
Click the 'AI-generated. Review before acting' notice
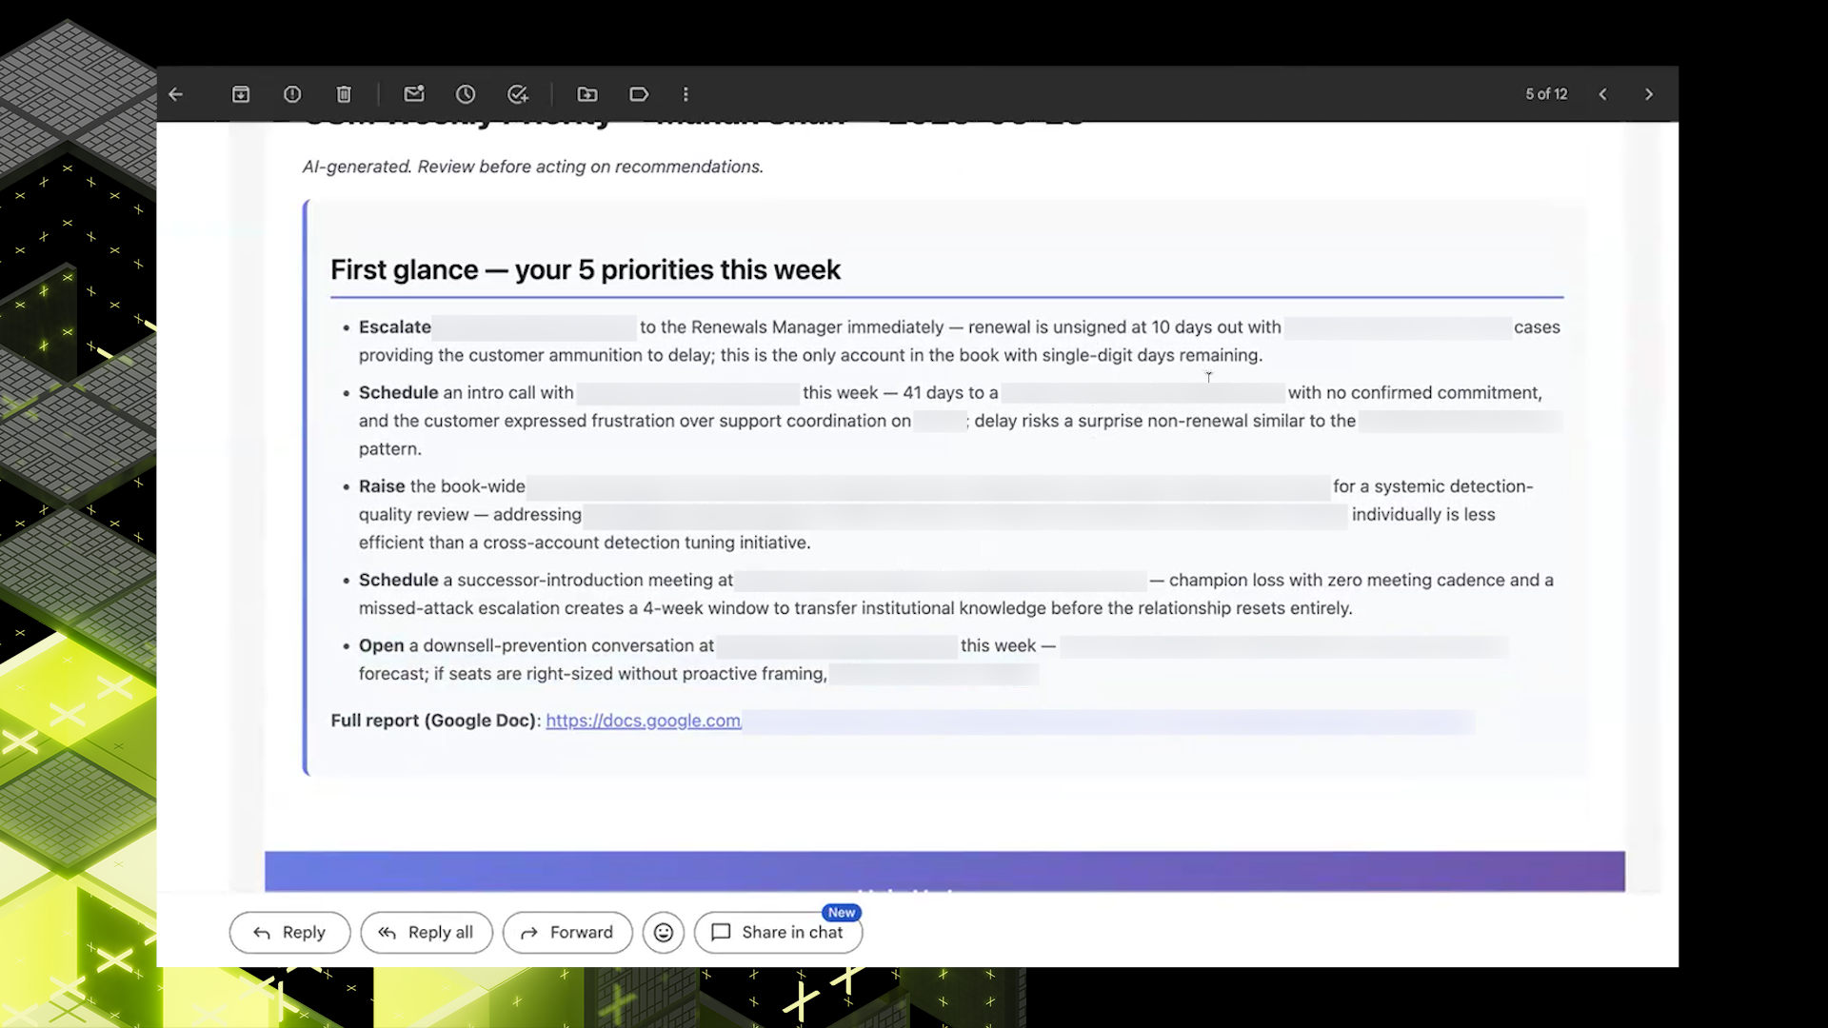[x=533, y=167]
